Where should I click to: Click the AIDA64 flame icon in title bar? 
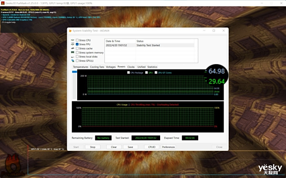(70, 30)
